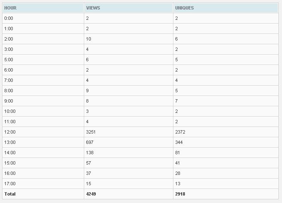The width and height of the screenshot is (282, 203).
Task: Select the 15:00 hour cell
Action: (9, 163)
